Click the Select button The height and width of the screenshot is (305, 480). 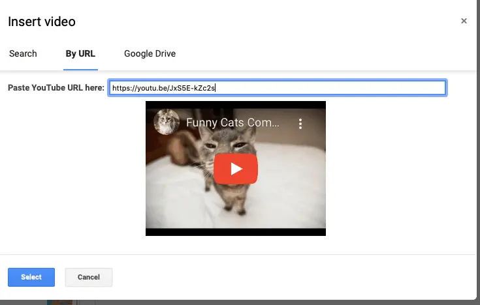[x=31, y=277]
